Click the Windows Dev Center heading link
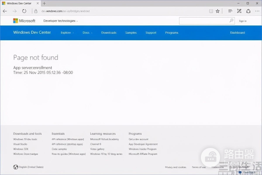The height and width of the screenshot is (175, 262). click(32, 32)
